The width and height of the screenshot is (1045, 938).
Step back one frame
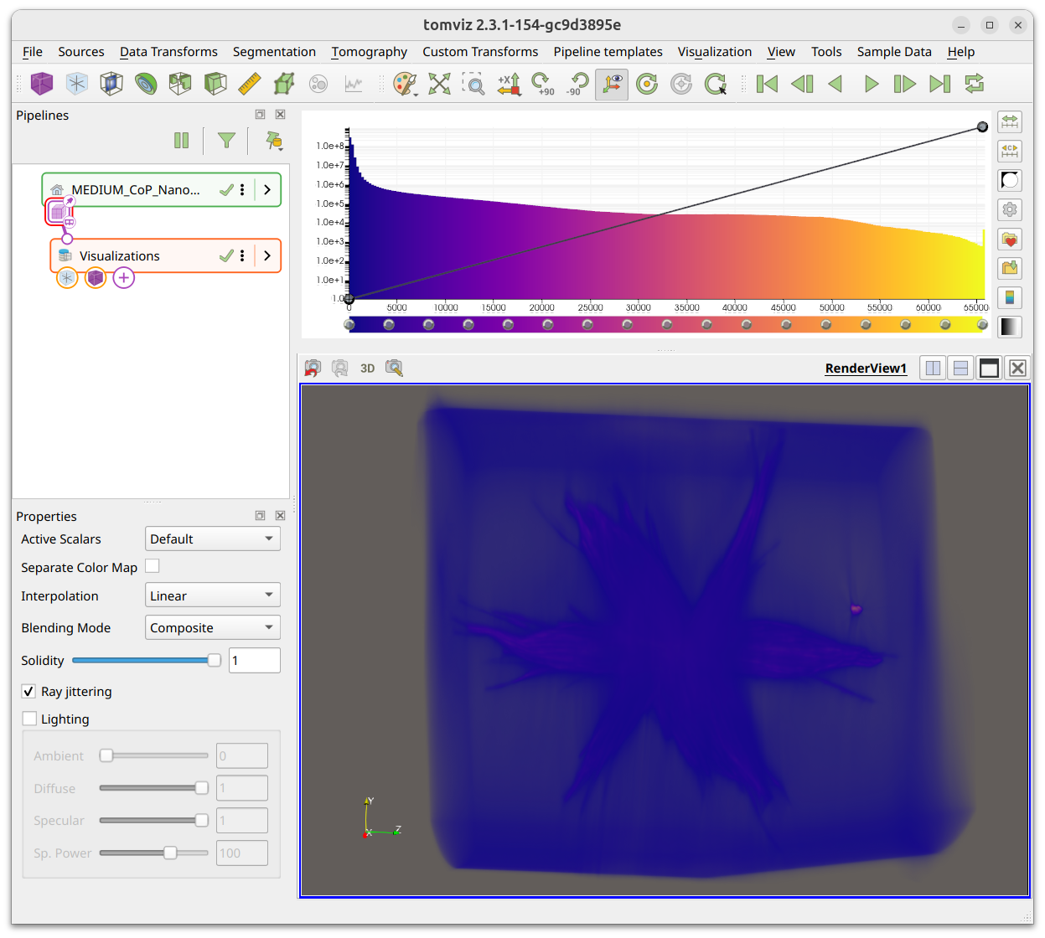(x=802, y=84)
